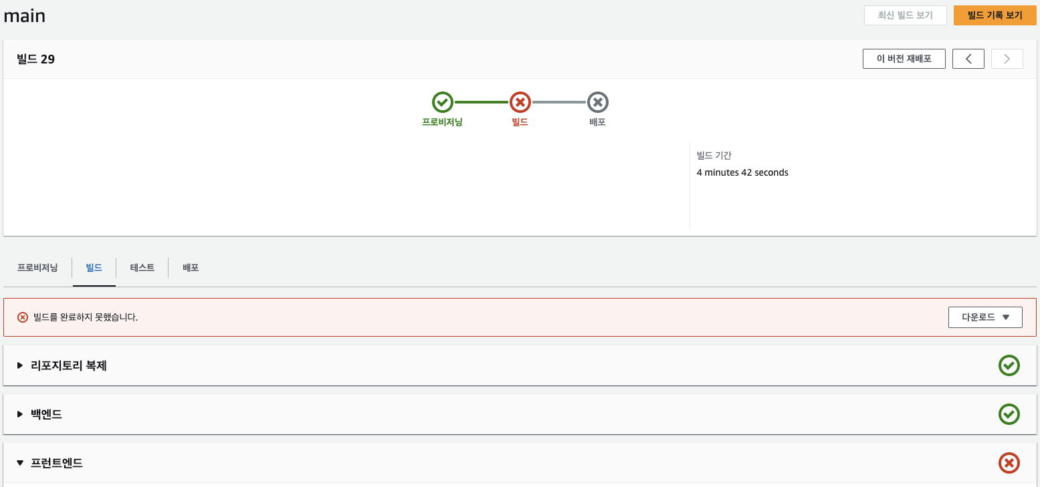This screenshot has width=1040, height=487.
Task: Open the 다운로드 dropdown menu
Action: pyautogui.click(x=985, y=317)
